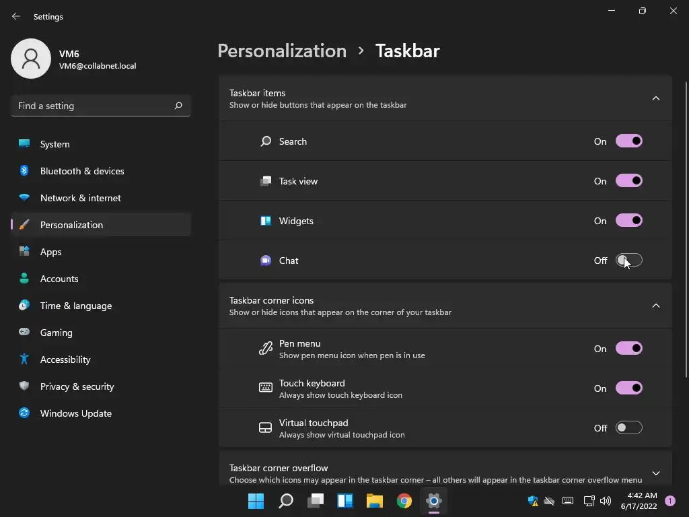Open Accessibility settings
Viewport: 689px width, 517px height.
click(101, 359)
